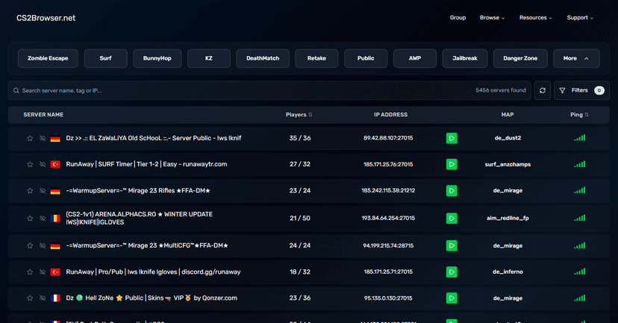Open the Filters panel

coord(581,90)
